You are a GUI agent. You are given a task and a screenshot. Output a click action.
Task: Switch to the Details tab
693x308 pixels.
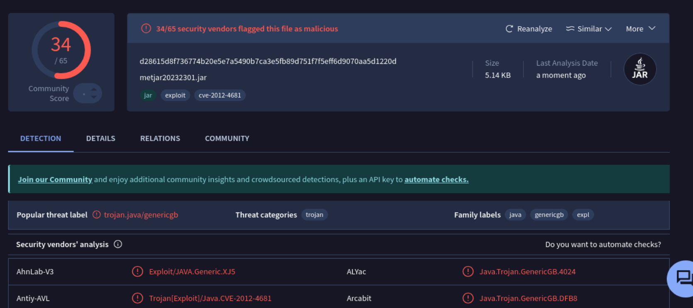point(100,138)
